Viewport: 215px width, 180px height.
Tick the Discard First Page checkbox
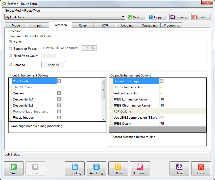(x=162, y=81)
